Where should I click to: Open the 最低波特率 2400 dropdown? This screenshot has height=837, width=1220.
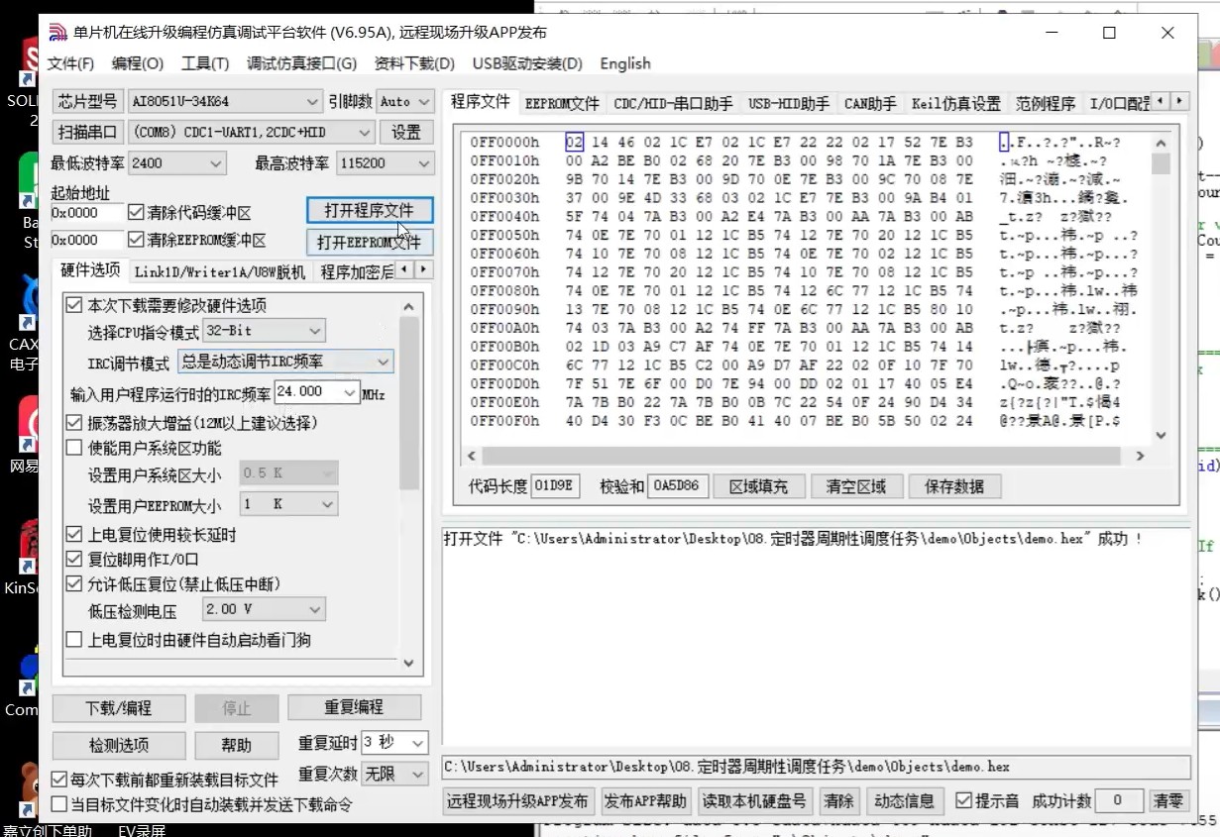coord(176,162)
